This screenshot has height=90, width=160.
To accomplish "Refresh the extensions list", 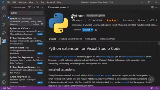I will 33,7.
